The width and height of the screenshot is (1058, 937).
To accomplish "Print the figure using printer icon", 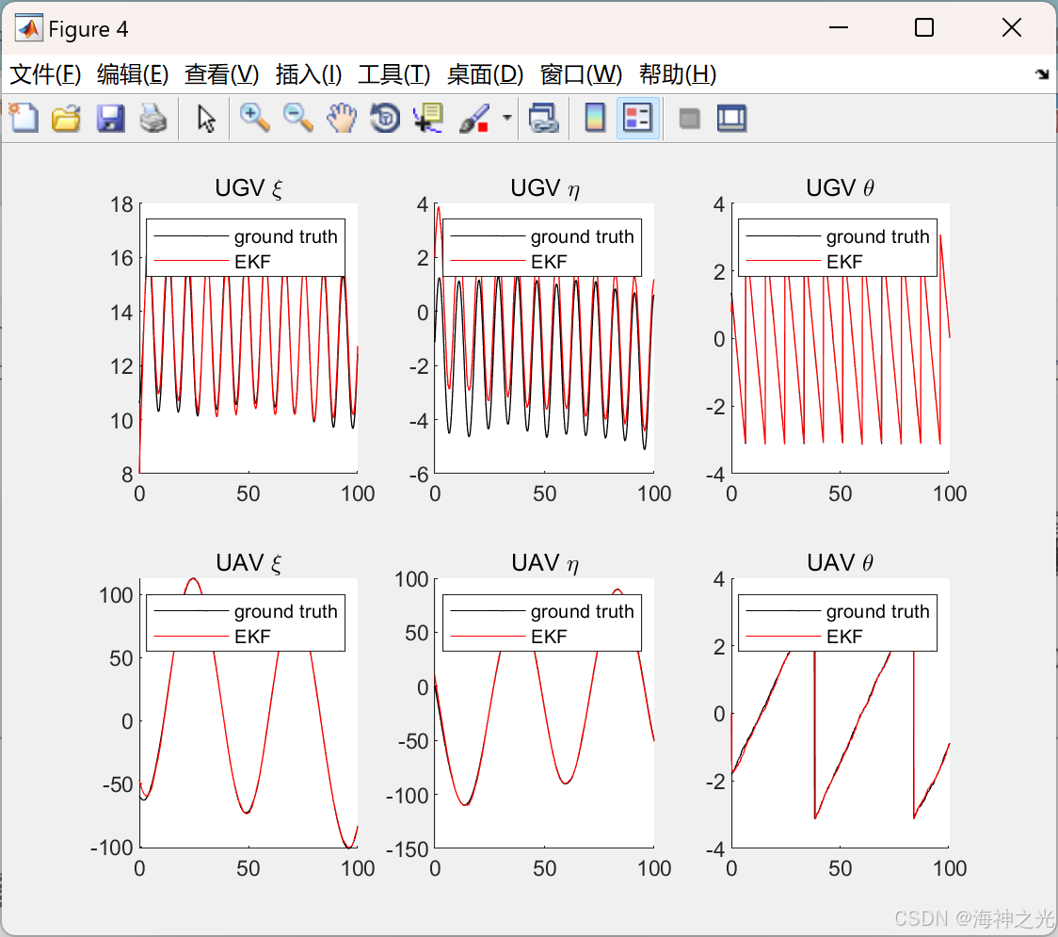I will (x=153, y=118).
